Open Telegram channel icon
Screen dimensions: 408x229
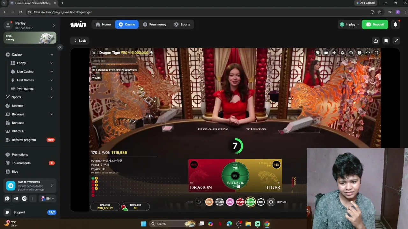click(x=16, y=198)
